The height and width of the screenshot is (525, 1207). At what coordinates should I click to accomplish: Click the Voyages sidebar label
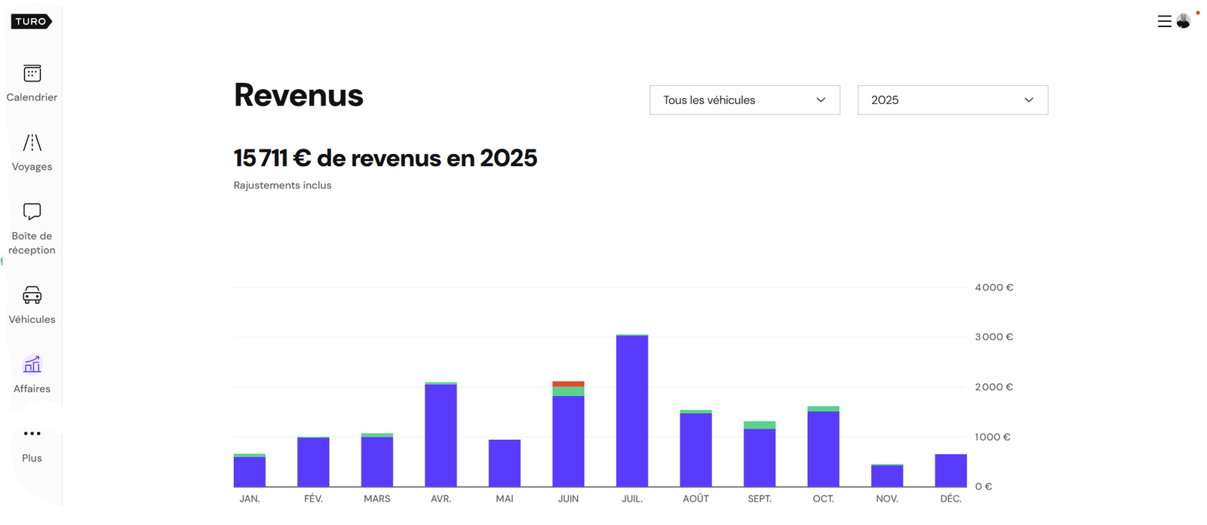tap(32, 167)
